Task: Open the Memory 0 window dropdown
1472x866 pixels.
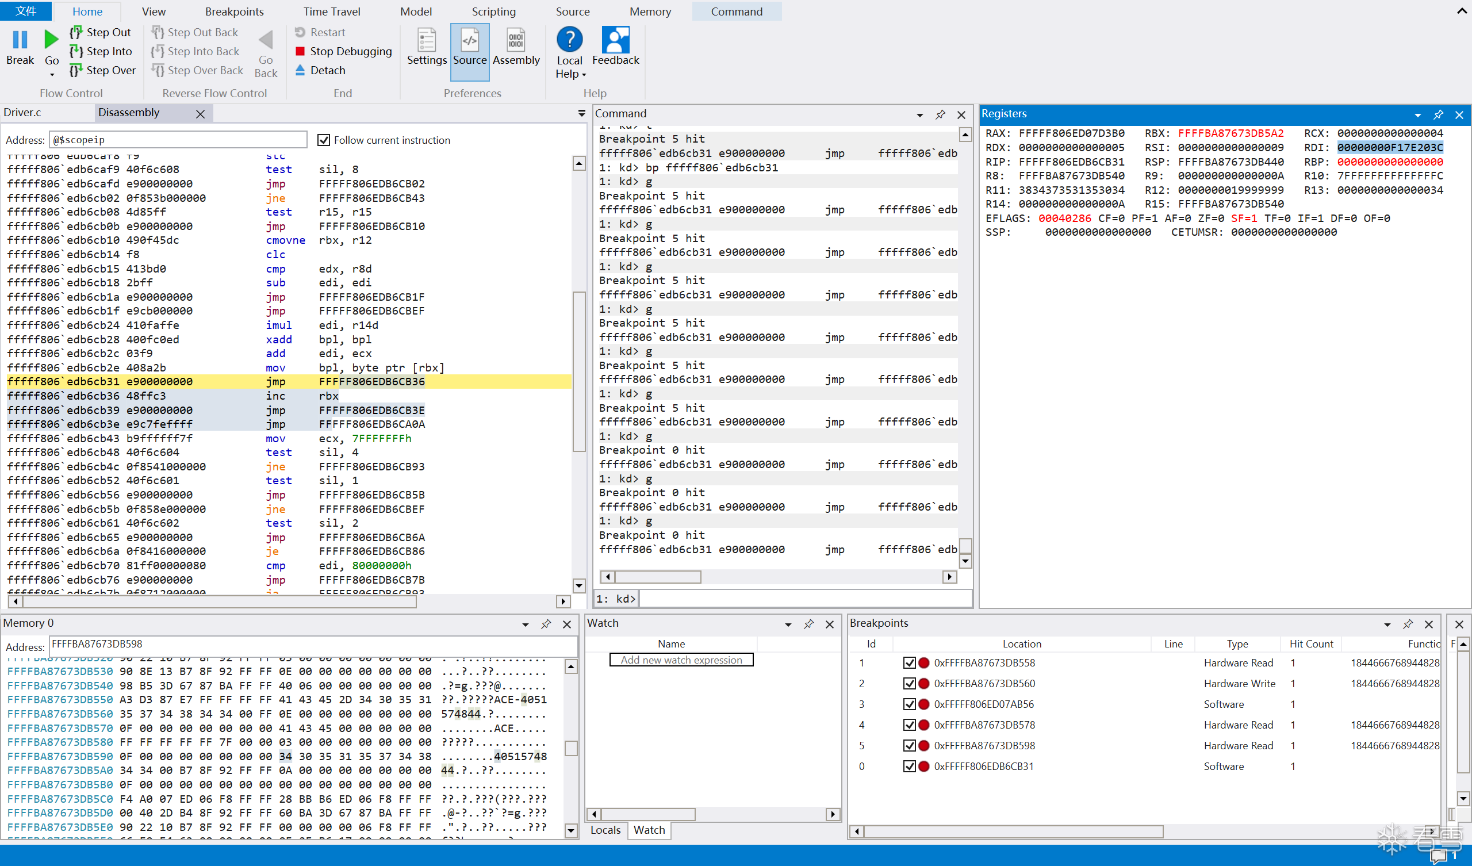Action: click(525, 624)
